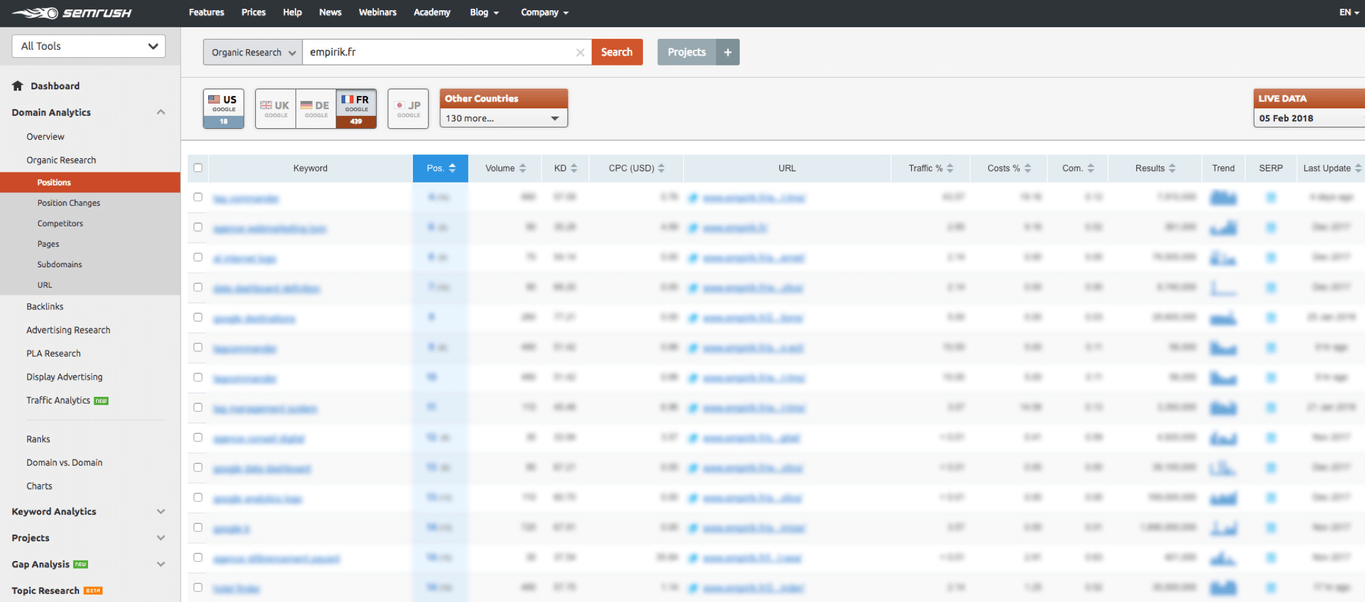View SERP snapshot icon in second row
The image size is (1365, 602).
click(x=1271, y=228)
